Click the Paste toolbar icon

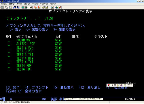pyautogui.click(x=10, y=7)
